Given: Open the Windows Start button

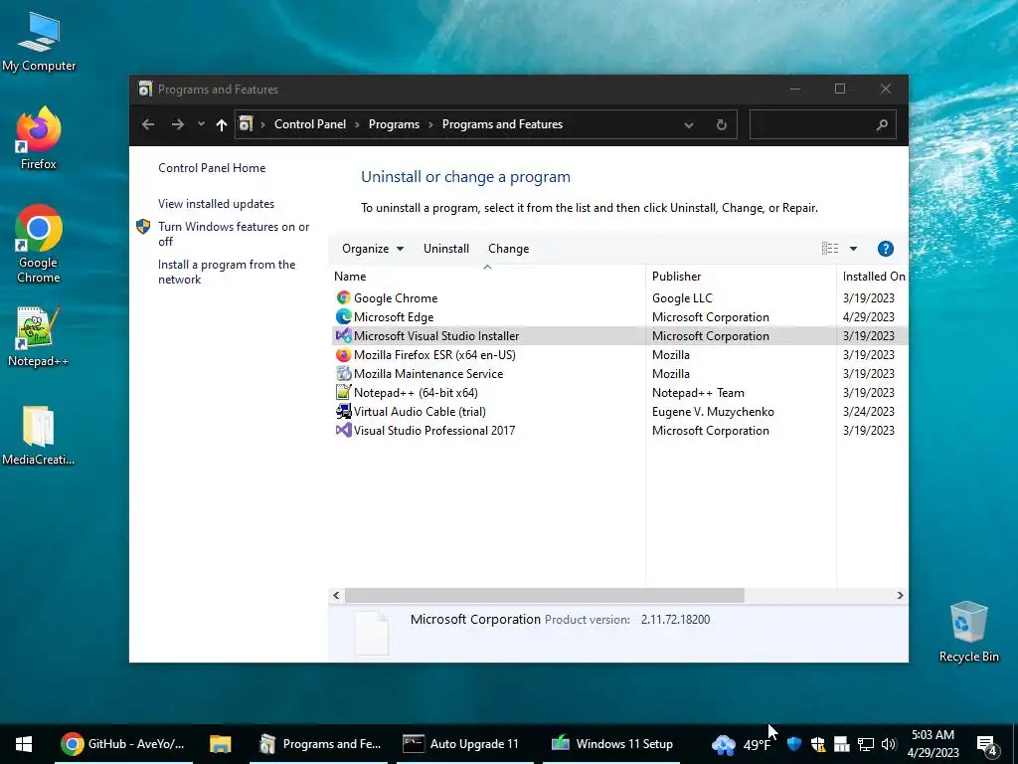Looking at the screenshot, I should click(x=24, y=744).
